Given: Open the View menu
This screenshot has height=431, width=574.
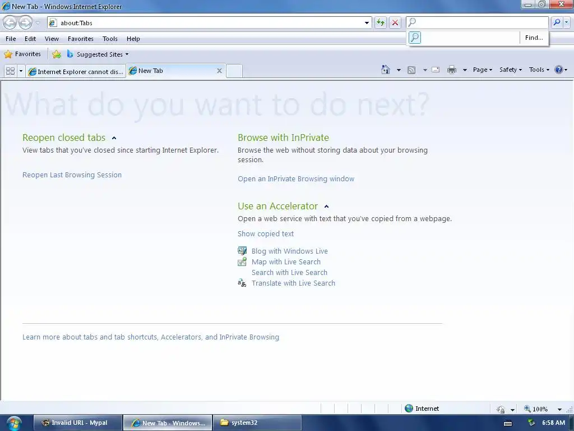Looking at the screenshot, I should [52, 39].
